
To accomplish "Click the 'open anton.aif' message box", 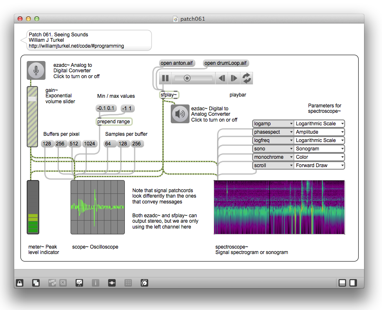I will (x=177, y=64).
